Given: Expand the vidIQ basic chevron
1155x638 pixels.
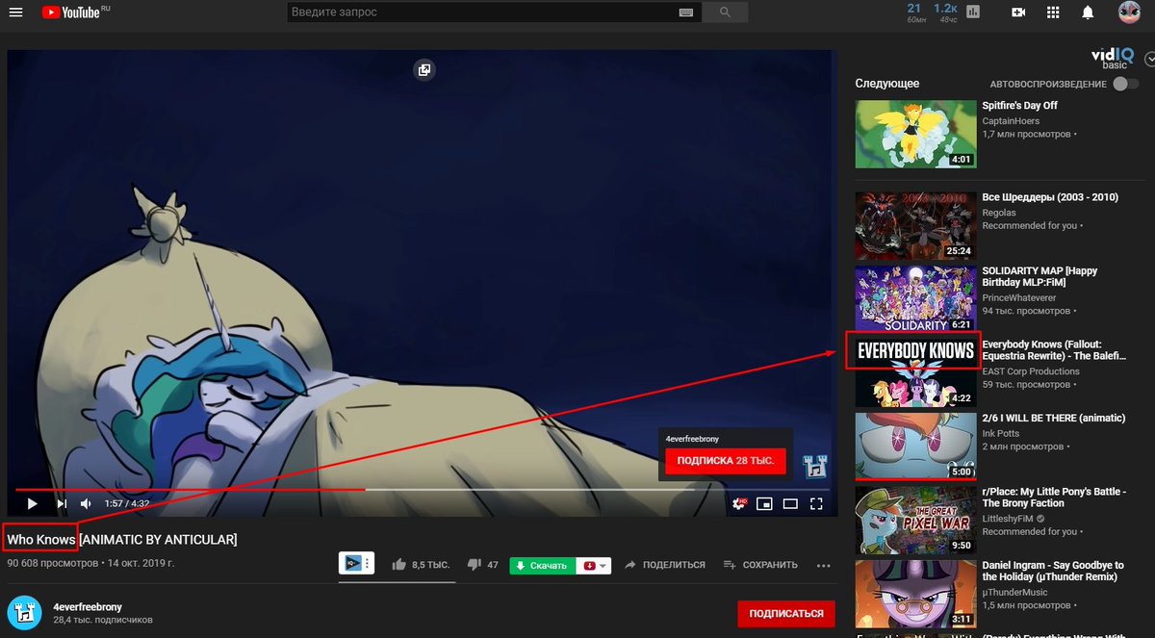Looking at the screenshot, I should (1149, 59).
